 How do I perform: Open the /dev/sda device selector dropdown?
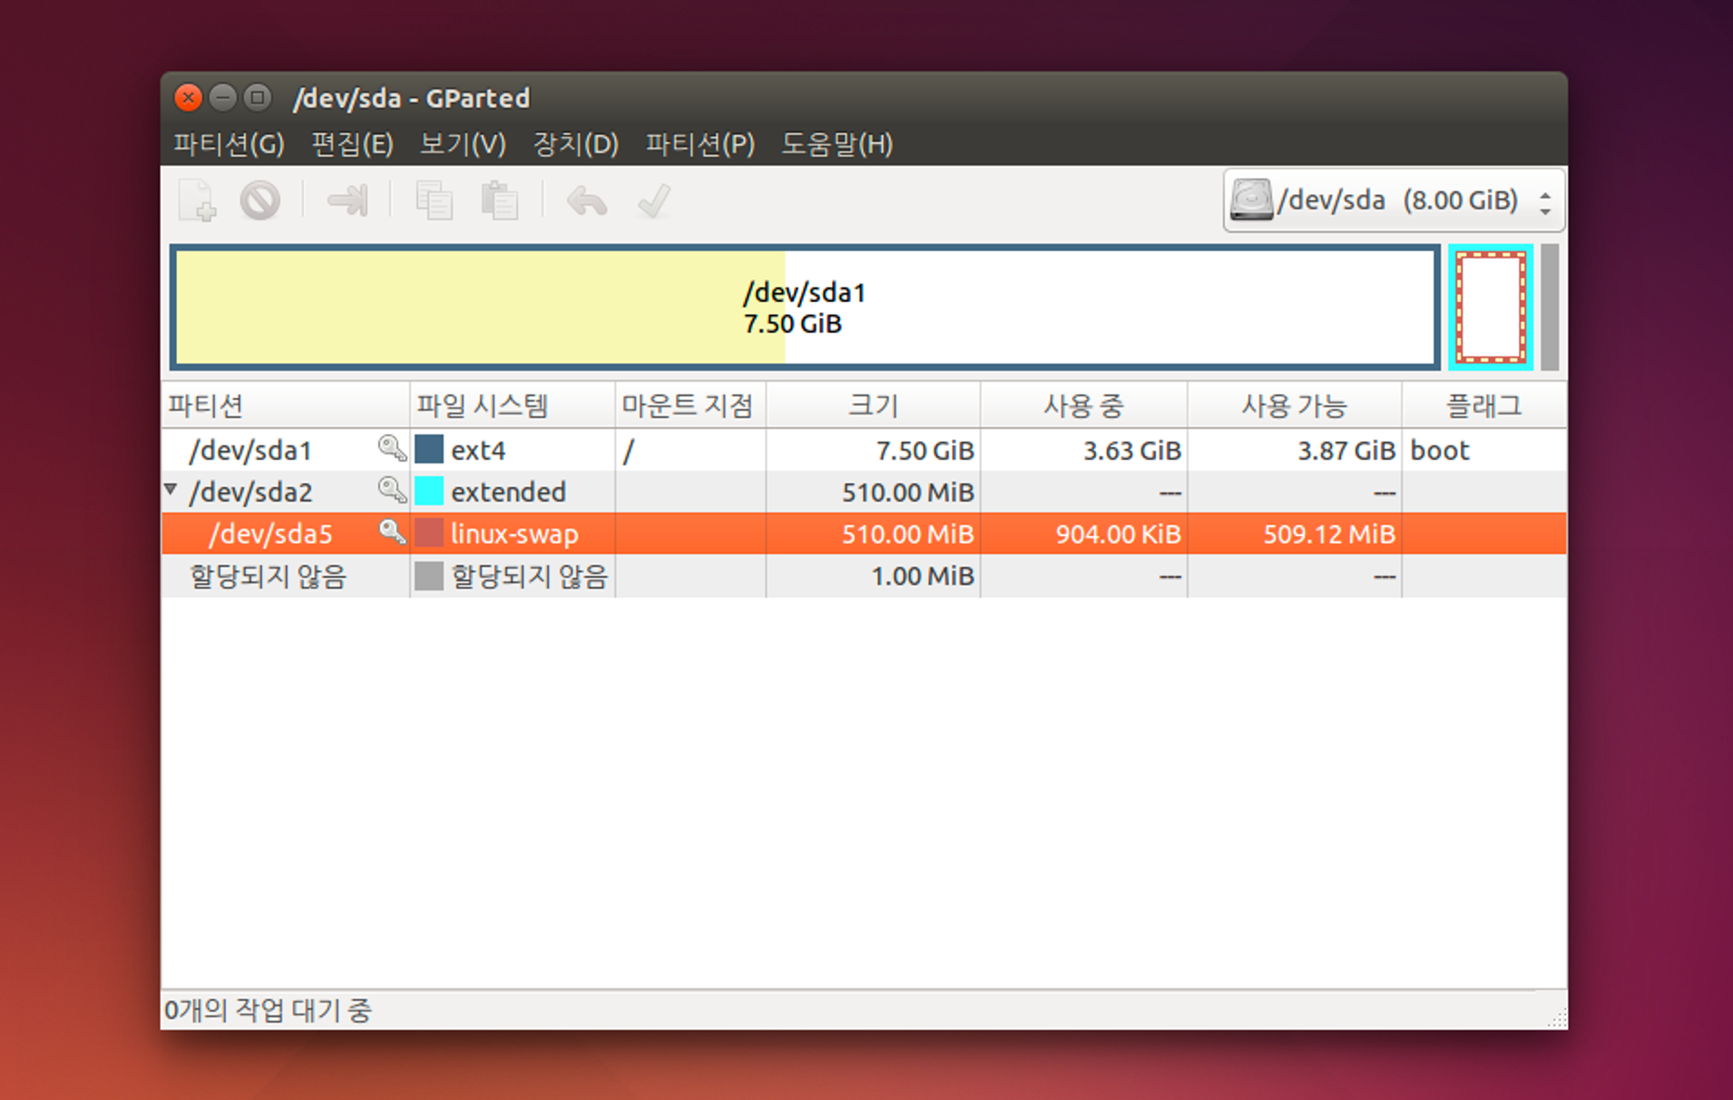coord(1393,200)
